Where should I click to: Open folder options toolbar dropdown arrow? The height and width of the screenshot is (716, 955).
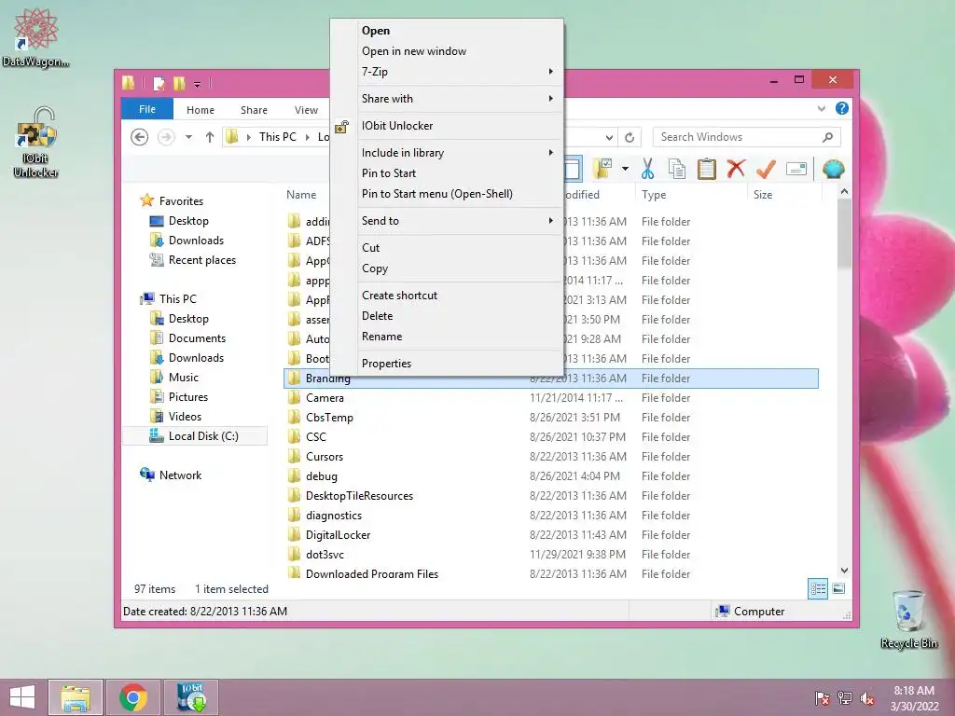pos(625,169)
